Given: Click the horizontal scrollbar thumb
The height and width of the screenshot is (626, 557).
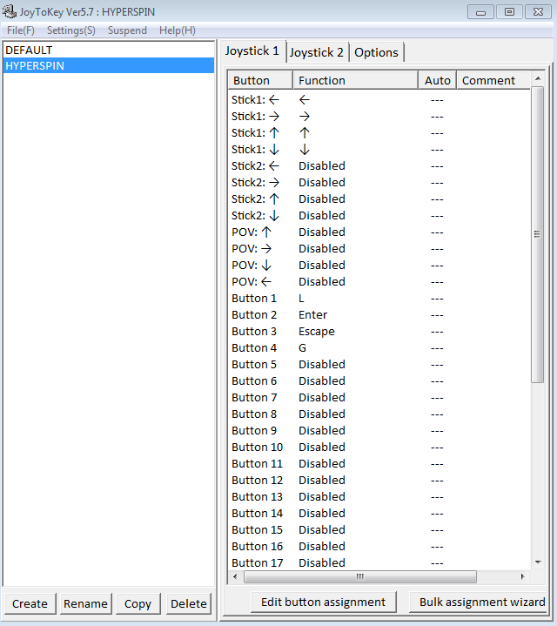Looking at the screenshot, I should (360, 576).
